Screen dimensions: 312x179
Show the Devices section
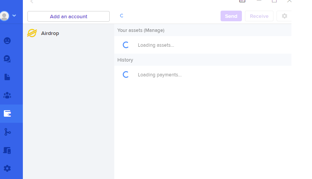pyautogui.click(x=7, y=150)
